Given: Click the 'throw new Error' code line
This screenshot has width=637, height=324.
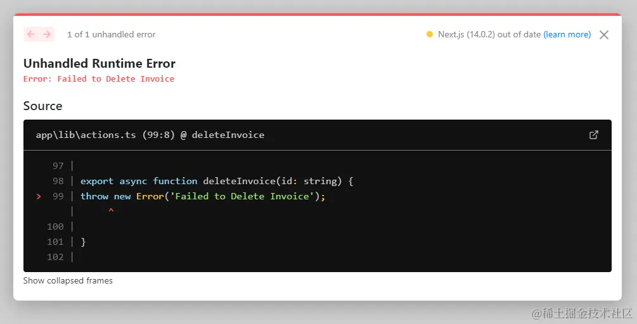Looking at the screenshot, I should pos(203,196).
